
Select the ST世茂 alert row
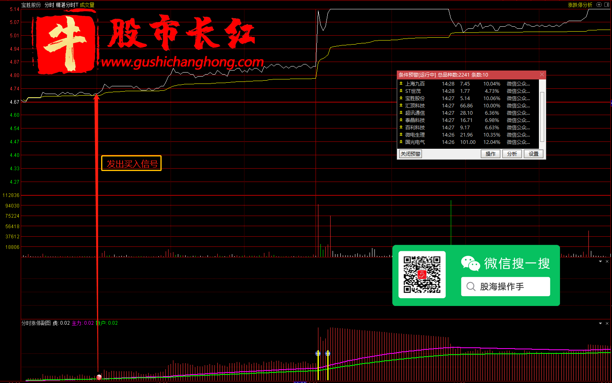469,91
